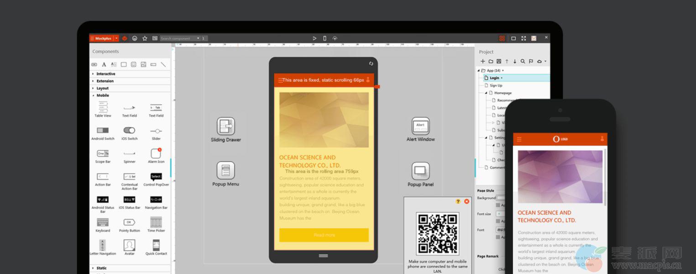Expand the Interactive components category
This screenshot has height=274, width=696.
point(105,74)
